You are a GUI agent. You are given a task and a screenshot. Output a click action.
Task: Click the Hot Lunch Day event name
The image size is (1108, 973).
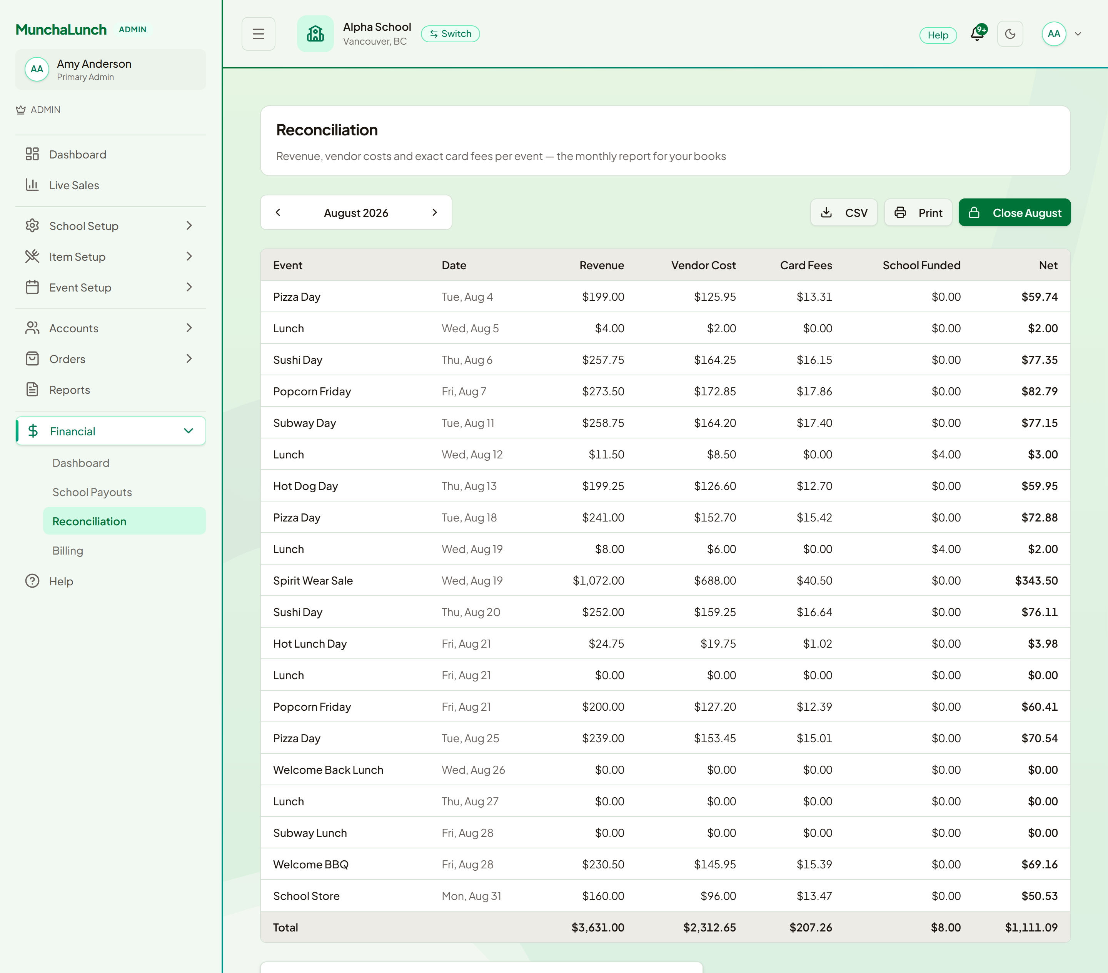coord(310,644)
